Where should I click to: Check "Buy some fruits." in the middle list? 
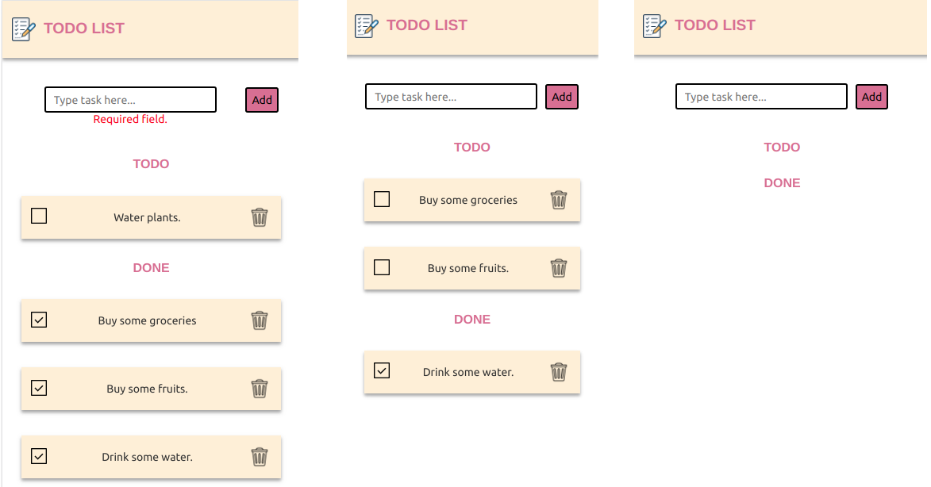coord(381,267)
